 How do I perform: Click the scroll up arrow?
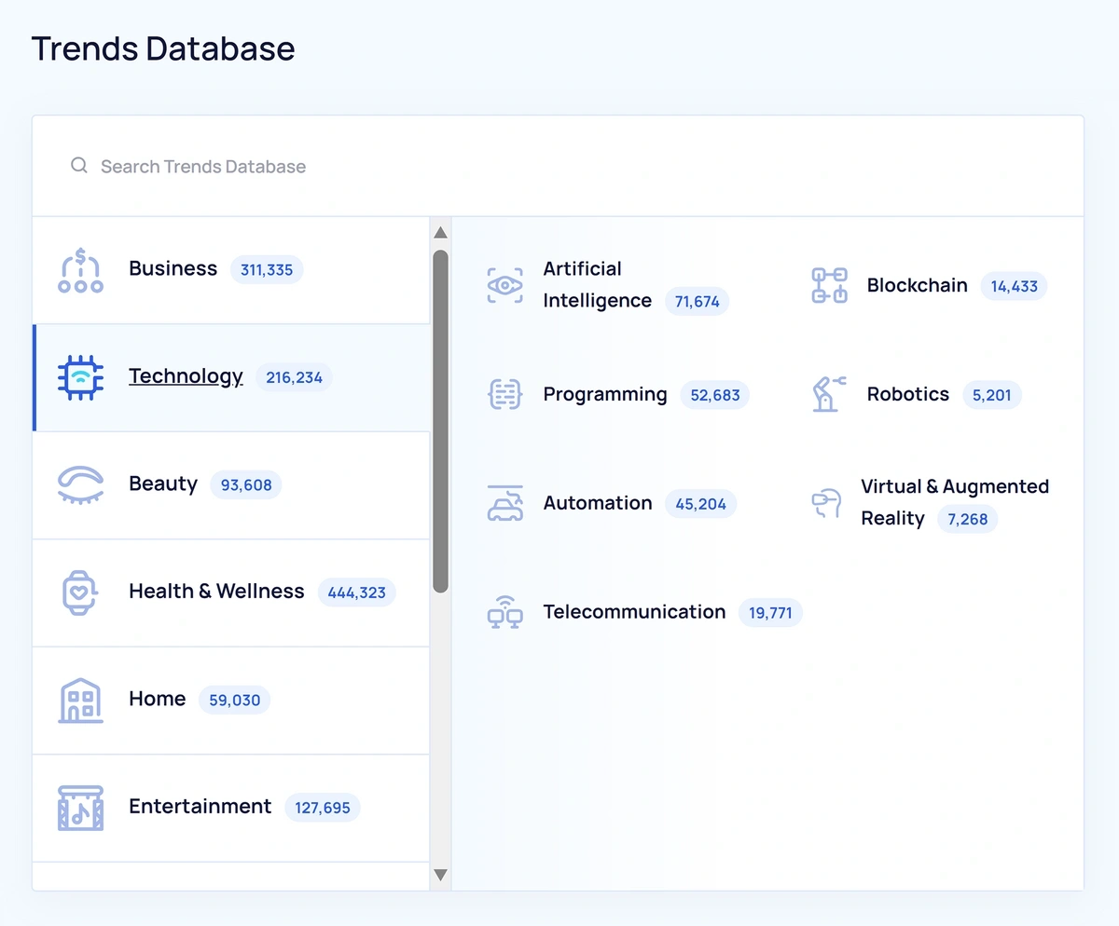coord(441,232)
